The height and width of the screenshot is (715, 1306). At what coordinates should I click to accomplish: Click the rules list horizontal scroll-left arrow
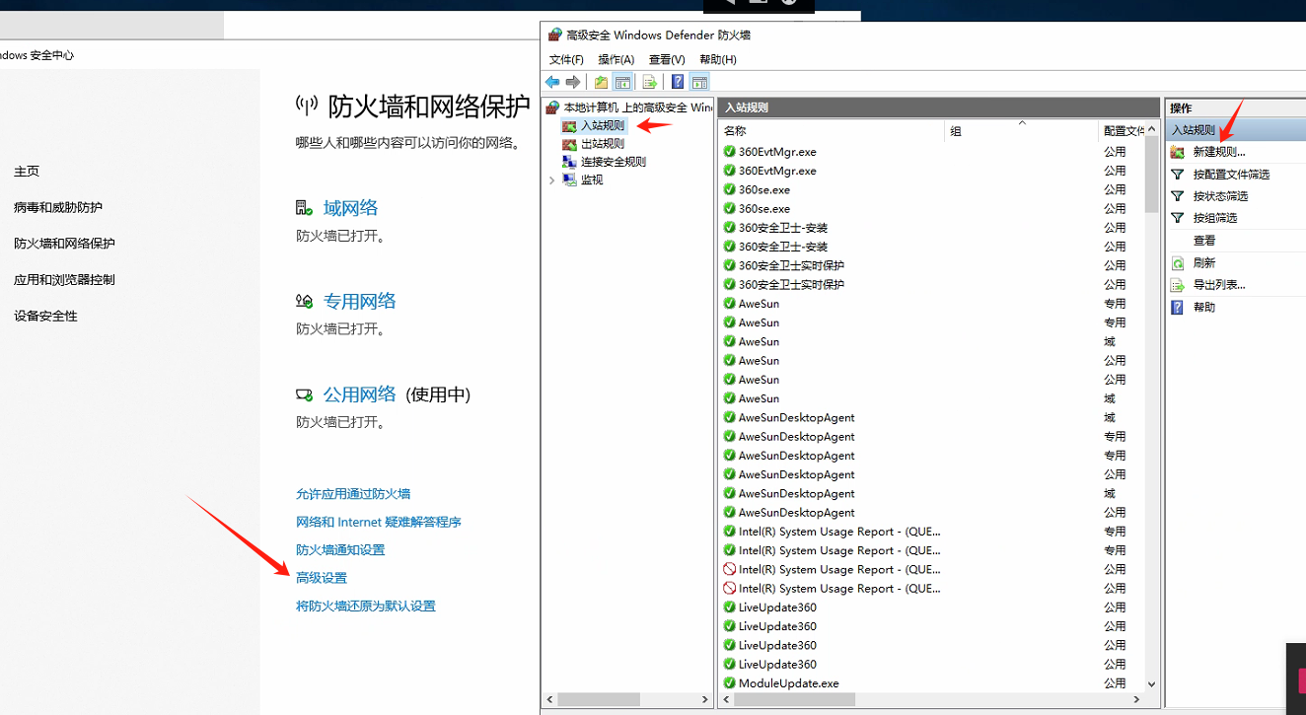pos(728,699)
